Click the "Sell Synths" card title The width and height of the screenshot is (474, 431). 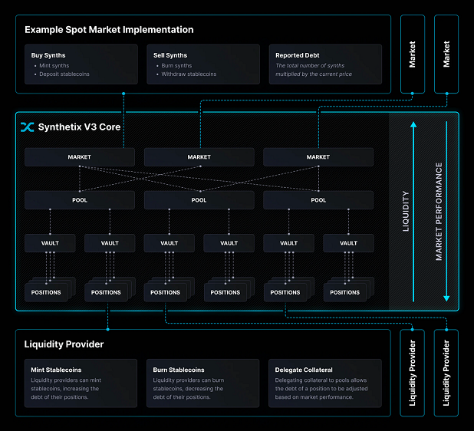tap(170, 55)
